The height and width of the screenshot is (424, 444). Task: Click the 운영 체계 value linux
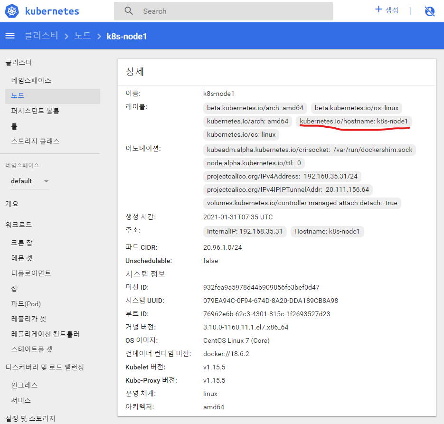210,394
